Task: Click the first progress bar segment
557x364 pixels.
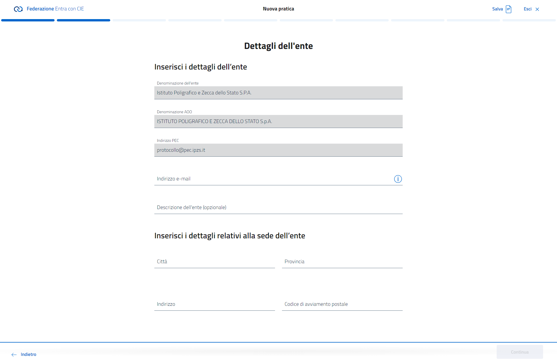Action: pyautogui.click(x=28, y=20)
